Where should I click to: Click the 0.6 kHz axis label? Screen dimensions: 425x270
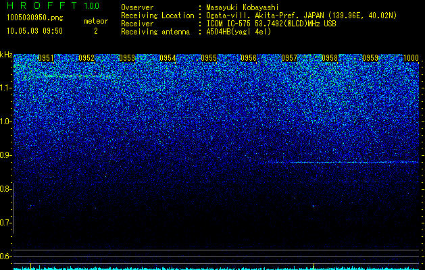click(5, 256)
